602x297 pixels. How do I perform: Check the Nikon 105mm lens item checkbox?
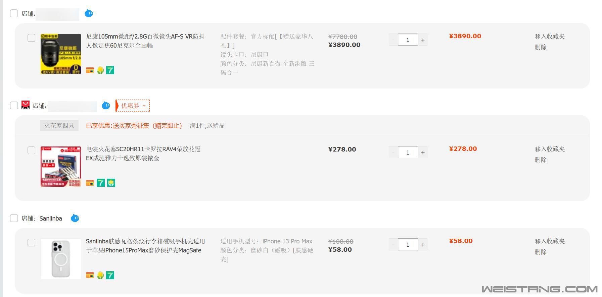point(31,38)
